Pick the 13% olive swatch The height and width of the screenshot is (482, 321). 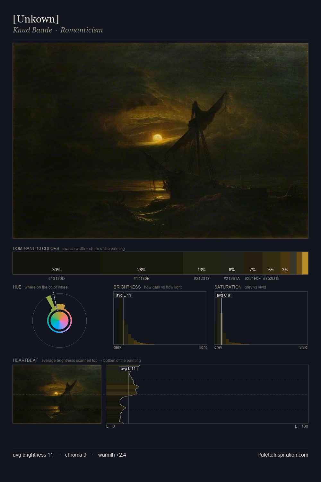[x=202, y=263]
